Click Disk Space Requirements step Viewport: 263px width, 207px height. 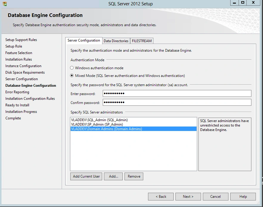25,72
